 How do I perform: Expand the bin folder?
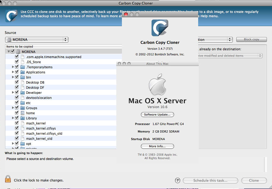13,77
